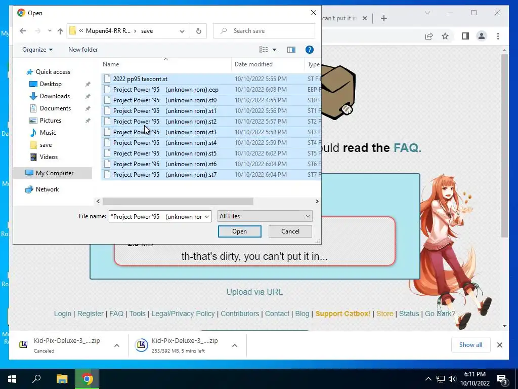Viewport: 518px width, 389px height.
Task: Cancel the Open dialog
Action: 290,231
